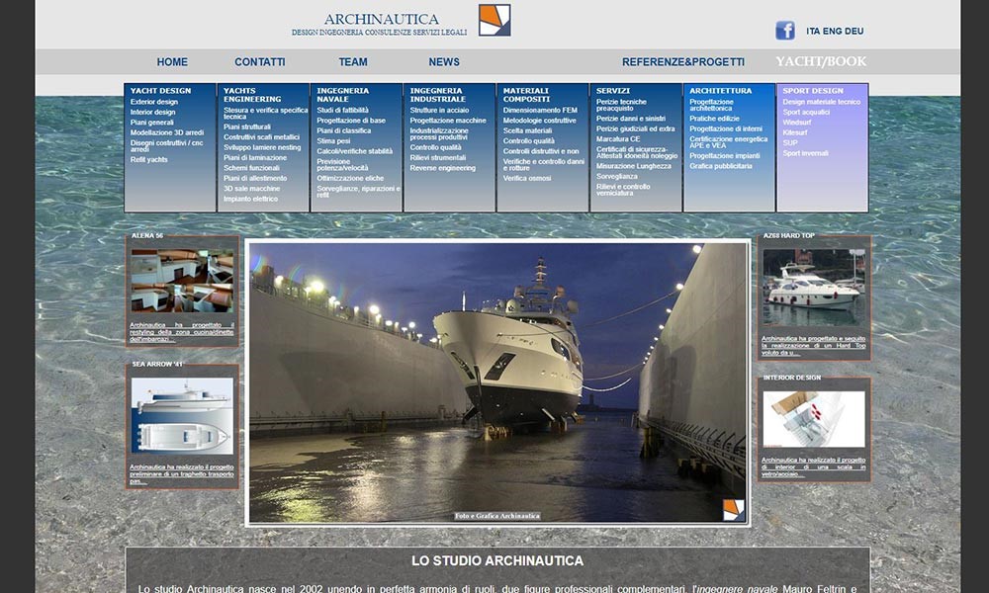This screenshot has width=989, height=593.
Task: Open Scelta materiali link
Action: [527, 130]
